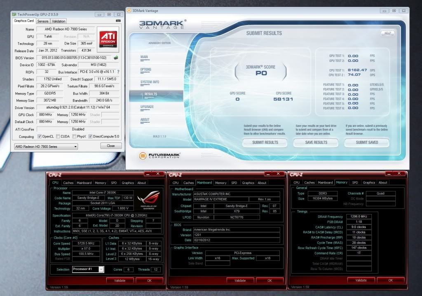This screenshot has height=296, width=422.
Task: Click the GPU-Z screenshot camera icon
Action: (x=118, y=21)
